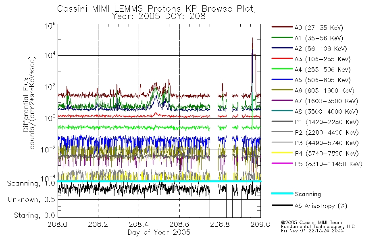Viewport: 383px width, 242px height.
Task: Click the Fri Nov 04 22:13:26 2005 timestamp
Action: coord(312,231)
